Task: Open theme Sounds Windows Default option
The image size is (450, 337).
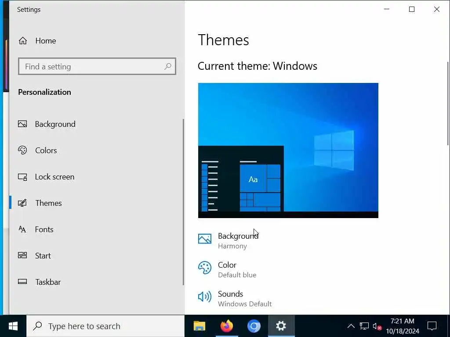Action: click(x=235, y=298)
